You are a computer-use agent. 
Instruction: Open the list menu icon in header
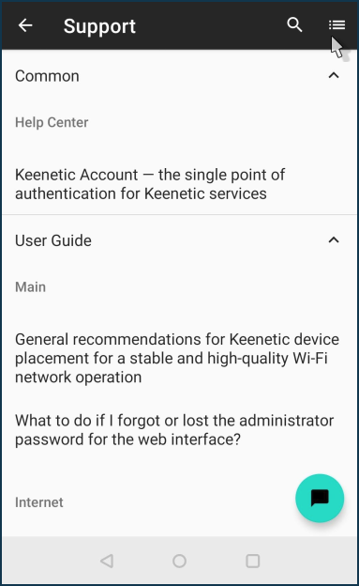coord(337,25)
